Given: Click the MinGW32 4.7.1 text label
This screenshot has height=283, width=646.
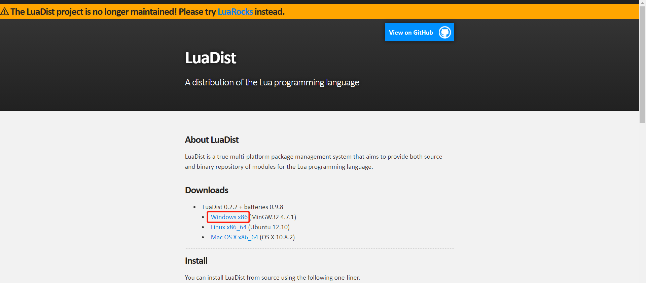Looking at the screenshot, I should tap(273, 217).
